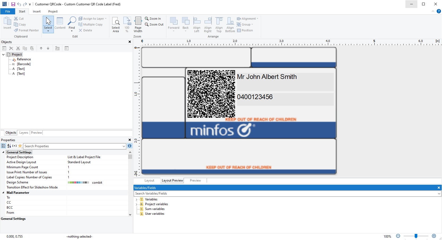This screenshot has height=240, width=442.
Task: Click the Cut button in Clipboard group
Action: (x=19, y=19)
